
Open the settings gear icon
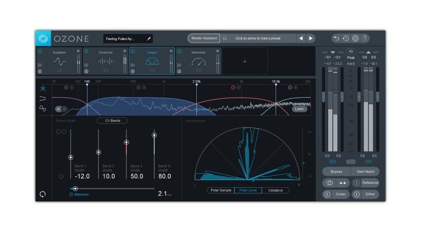(355, 38)
